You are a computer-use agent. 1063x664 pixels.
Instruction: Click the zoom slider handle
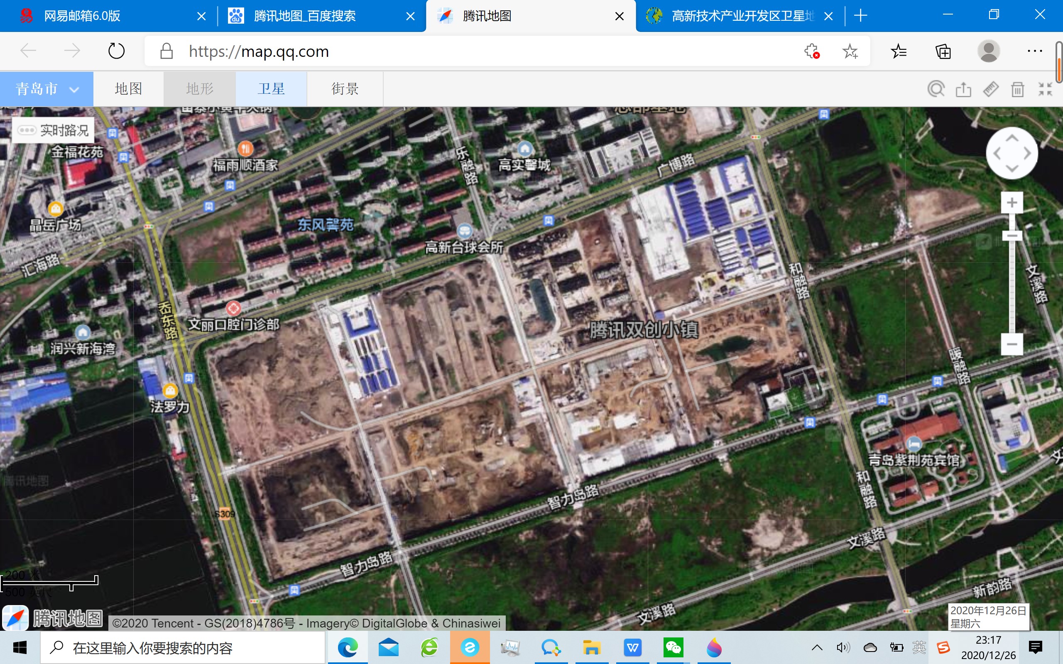1012,236
